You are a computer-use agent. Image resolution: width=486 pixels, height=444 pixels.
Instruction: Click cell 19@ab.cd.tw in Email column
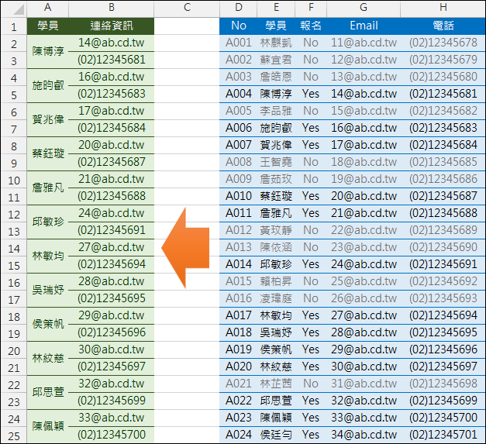click(x=364, y=179)
